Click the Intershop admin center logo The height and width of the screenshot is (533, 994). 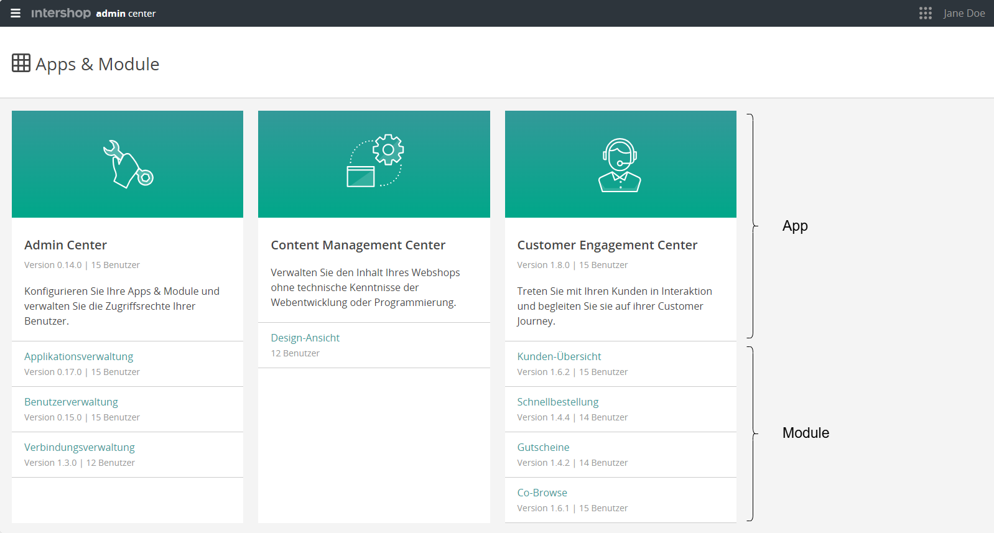[93, 13]
